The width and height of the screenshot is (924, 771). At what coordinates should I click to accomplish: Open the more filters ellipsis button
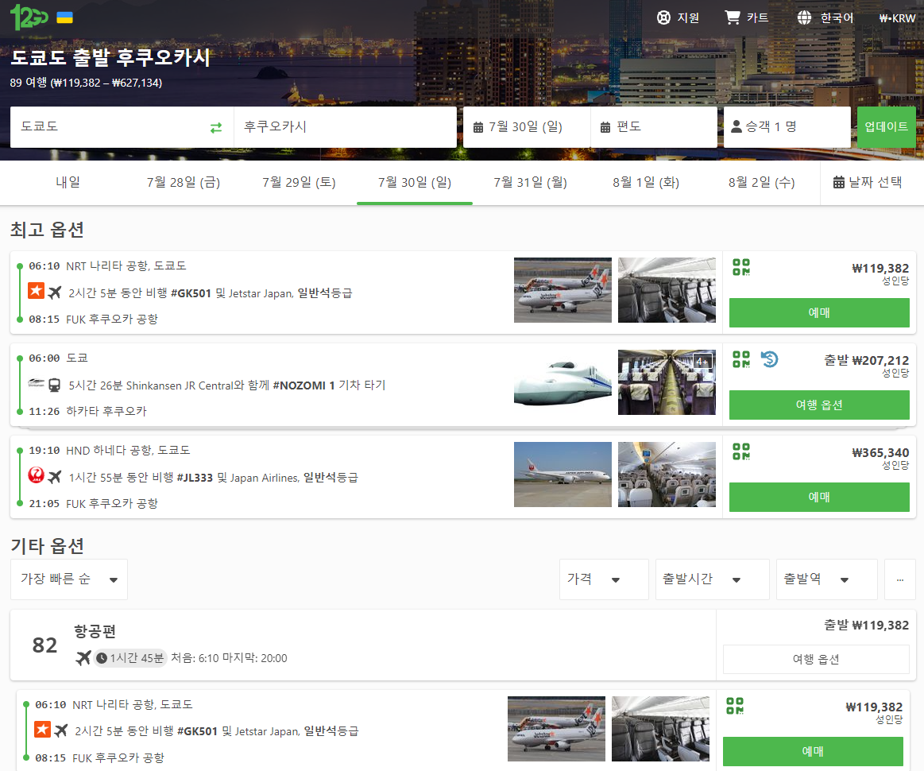(900, 579)
